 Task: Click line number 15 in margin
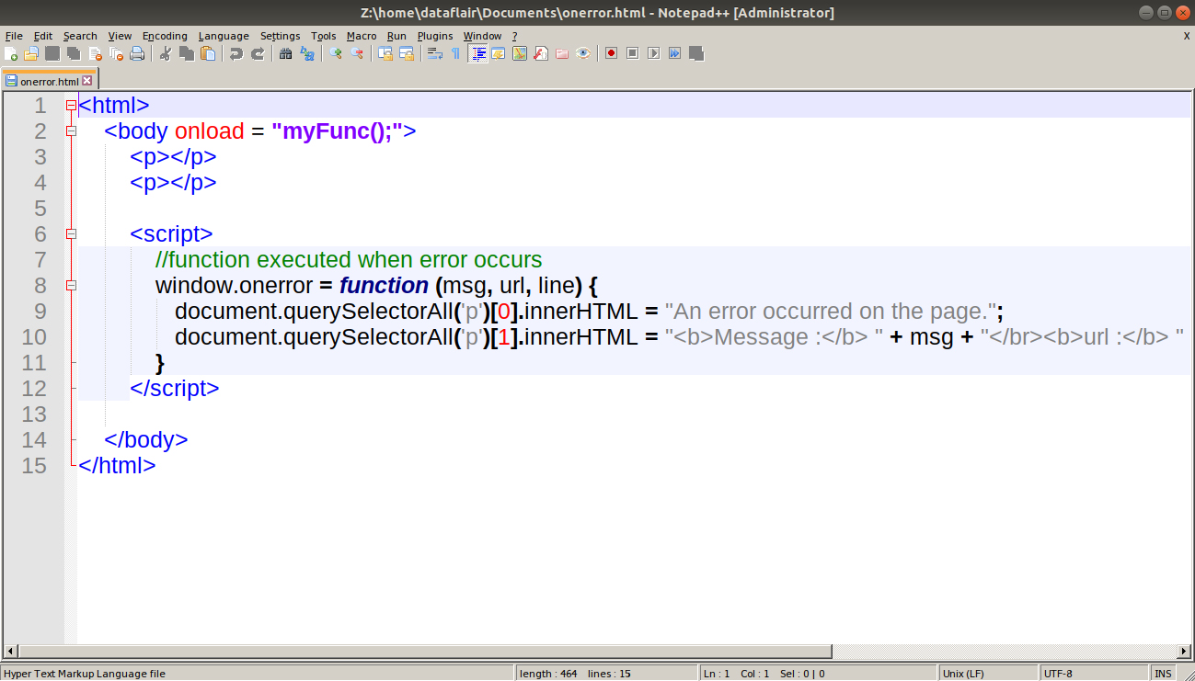pyautogui.click(x=34, y=465)
